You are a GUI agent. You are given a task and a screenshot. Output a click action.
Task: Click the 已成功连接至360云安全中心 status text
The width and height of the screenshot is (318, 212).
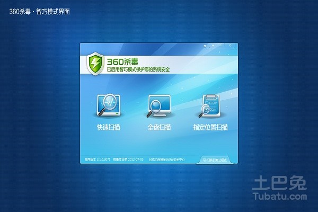click(167, 160)
